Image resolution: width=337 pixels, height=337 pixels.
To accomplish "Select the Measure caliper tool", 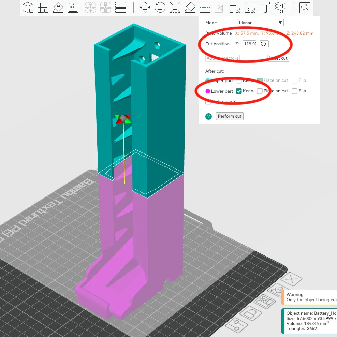I will (x=280, y=8).
